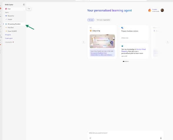The height and width of the screenshot is (140, 173).
Task: Open the Files (Dev) agent
Action: (x=14, y=28)
